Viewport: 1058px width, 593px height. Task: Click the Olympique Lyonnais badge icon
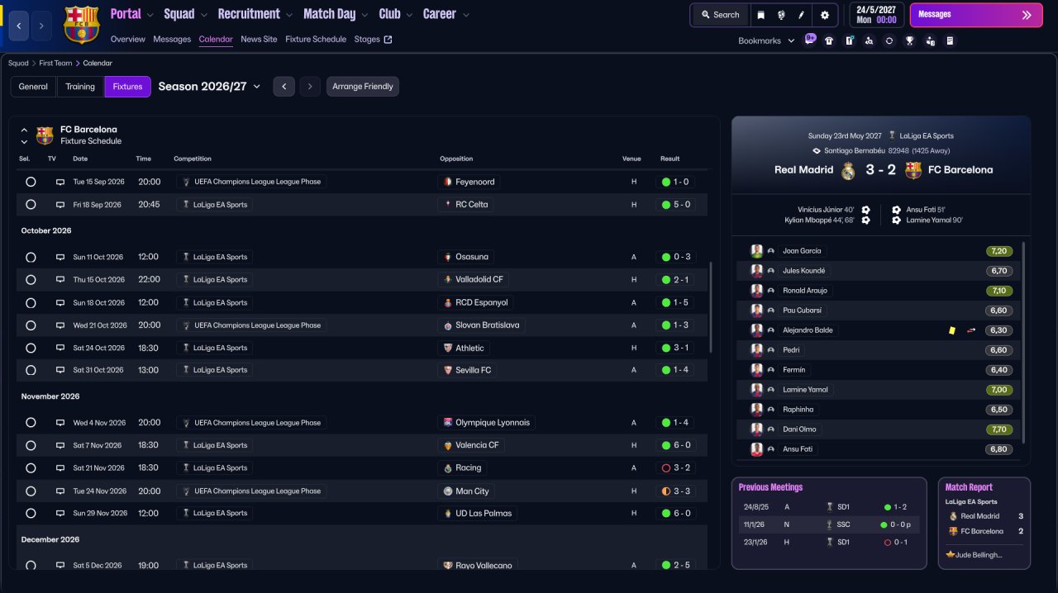pos(447,423)
